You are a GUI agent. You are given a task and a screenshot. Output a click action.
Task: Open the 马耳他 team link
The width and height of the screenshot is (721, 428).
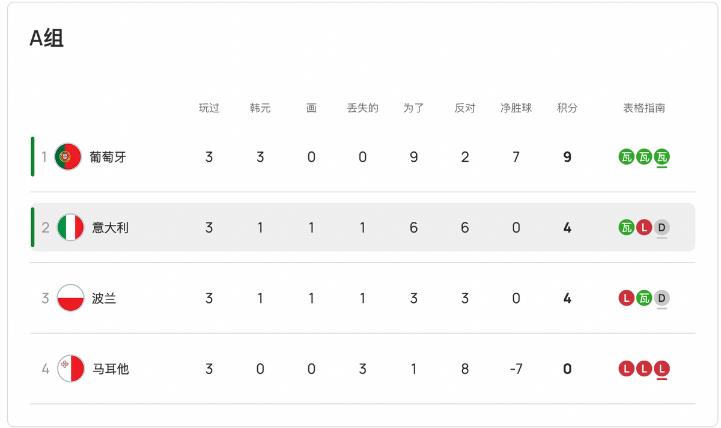tap(111, 368)
